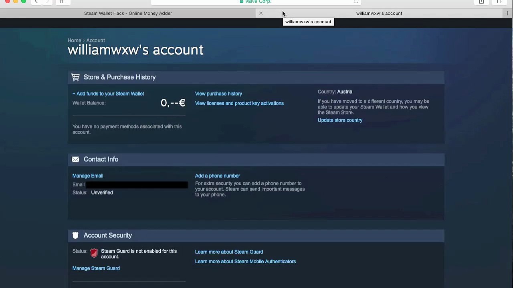This screenshot has height=288, width=513.
Task: Click the shopping cart icon beside Store & Purchase History
Action: click(75, 77)
